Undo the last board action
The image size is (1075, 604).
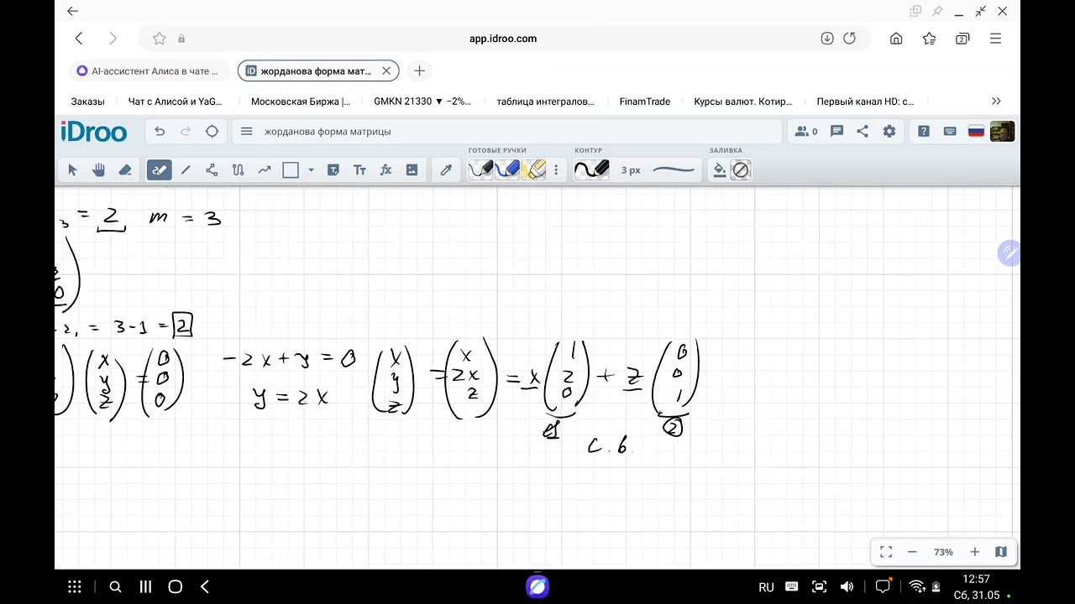(160, 132)
